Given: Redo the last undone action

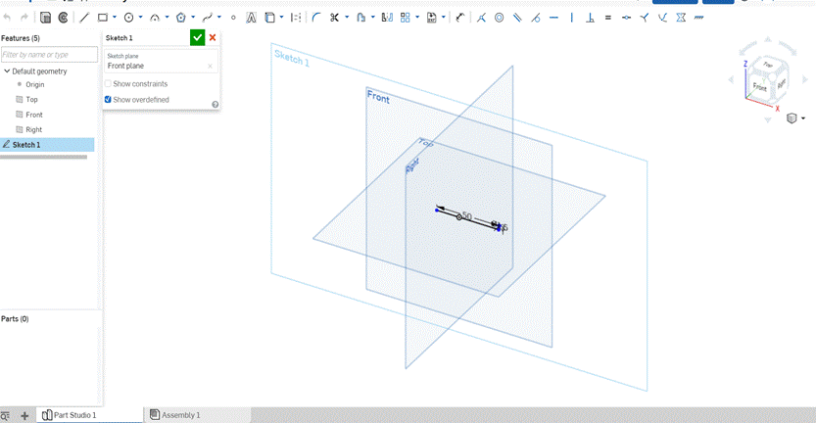Looking at the screenshot, I should [24, 18].
